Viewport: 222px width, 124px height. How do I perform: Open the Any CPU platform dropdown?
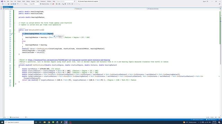34,4
